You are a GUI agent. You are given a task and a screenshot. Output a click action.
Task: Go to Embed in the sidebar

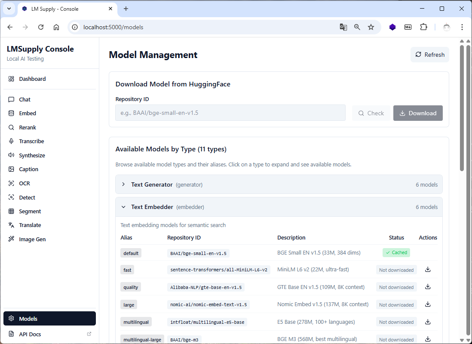pyautogui.click(x=50, y=113)
